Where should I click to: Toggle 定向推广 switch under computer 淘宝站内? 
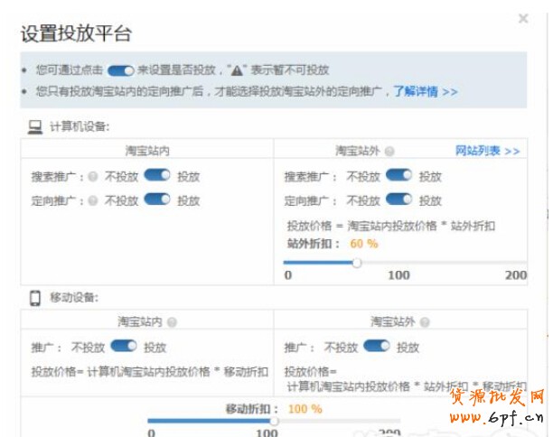[x=156, y=200]
